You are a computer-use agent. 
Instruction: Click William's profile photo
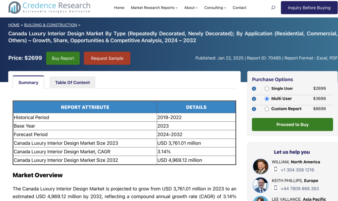tap(261, 167)
